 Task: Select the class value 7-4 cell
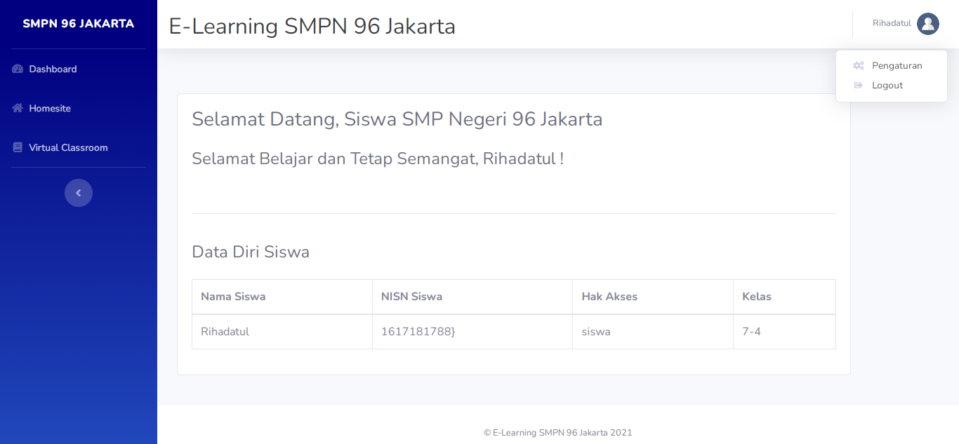751,332
